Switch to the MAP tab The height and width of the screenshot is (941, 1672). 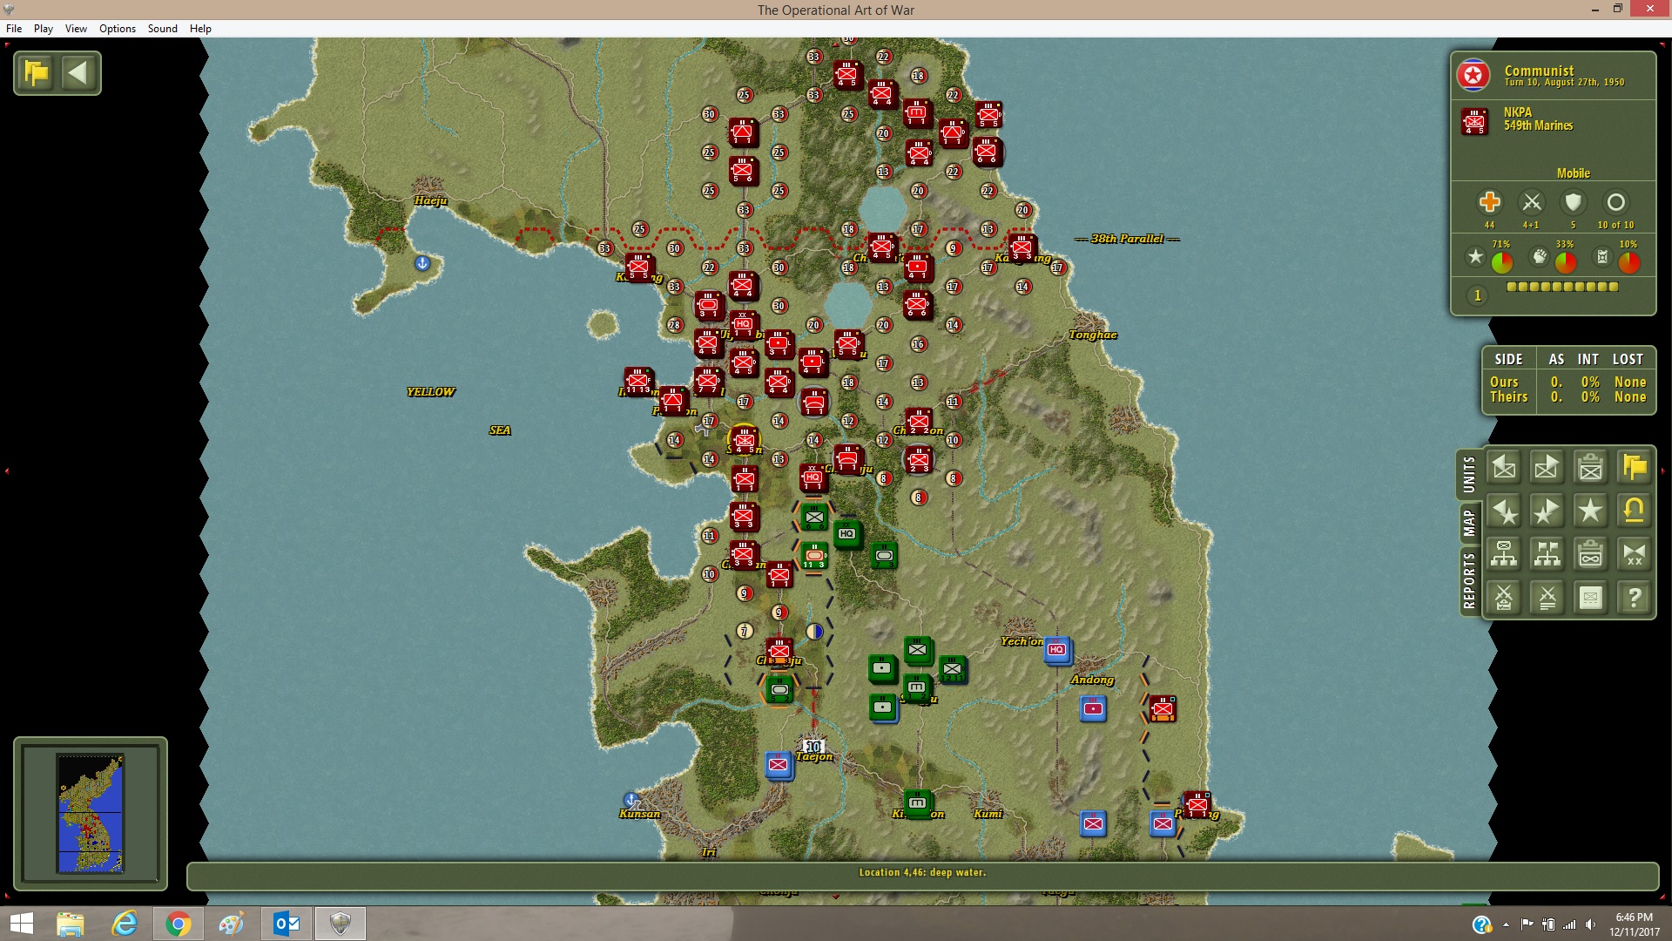coord(1470,522)
